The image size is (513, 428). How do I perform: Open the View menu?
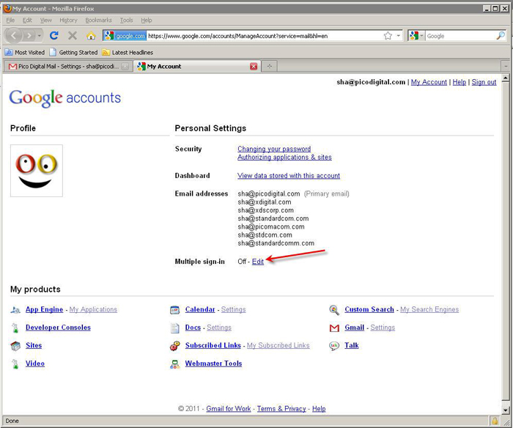coord(45,21)
